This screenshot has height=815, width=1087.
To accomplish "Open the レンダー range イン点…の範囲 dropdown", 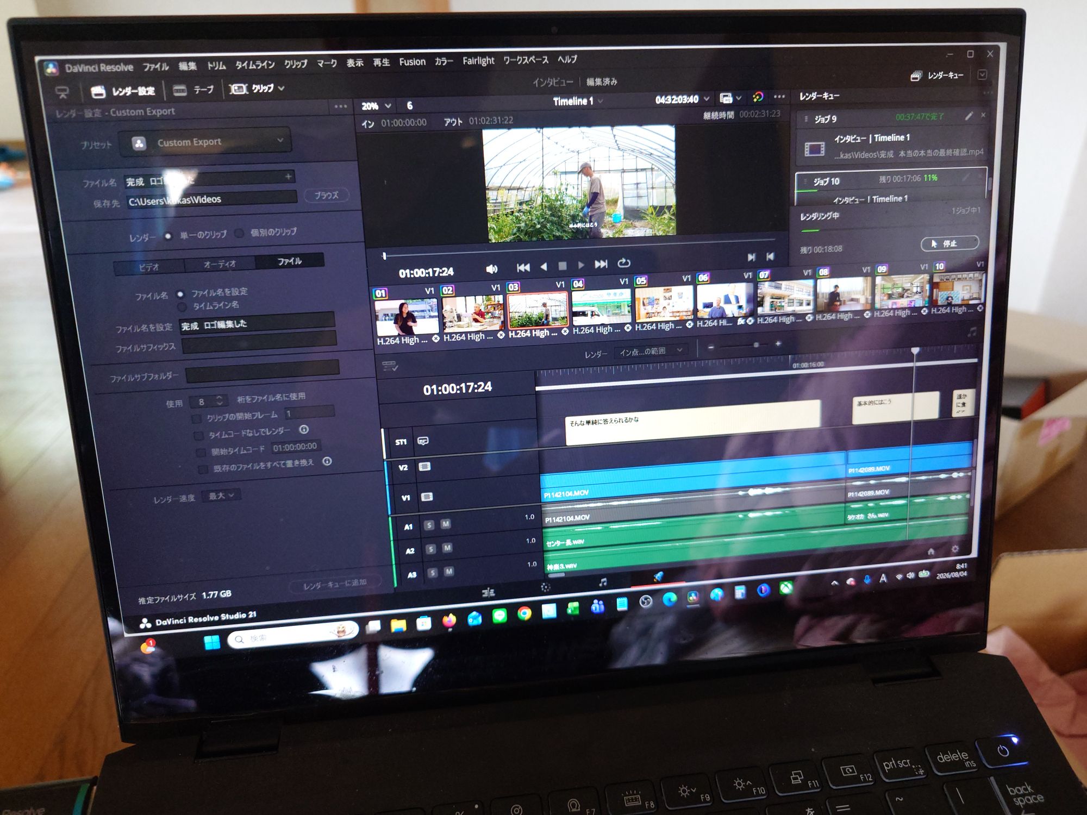I will coord(650,352).
